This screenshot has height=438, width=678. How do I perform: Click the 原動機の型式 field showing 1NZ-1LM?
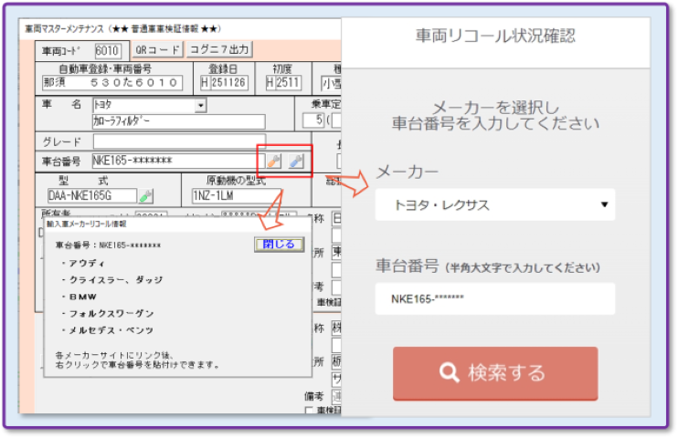pyautogui.click(x=236, y=195)
